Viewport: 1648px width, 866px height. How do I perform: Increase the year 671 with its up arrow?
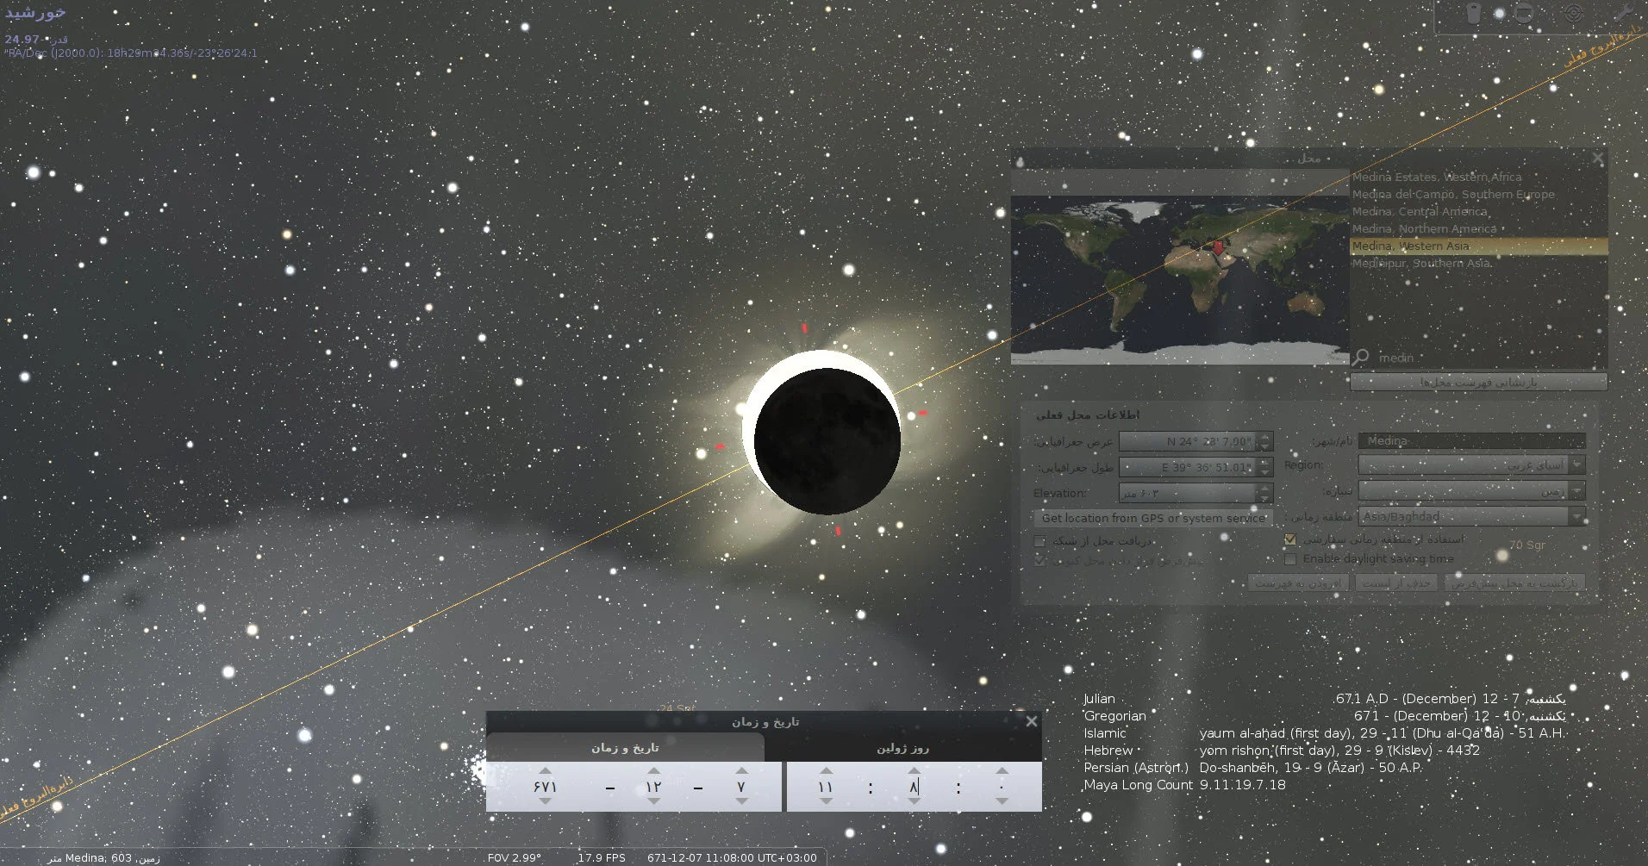(545, 771)
